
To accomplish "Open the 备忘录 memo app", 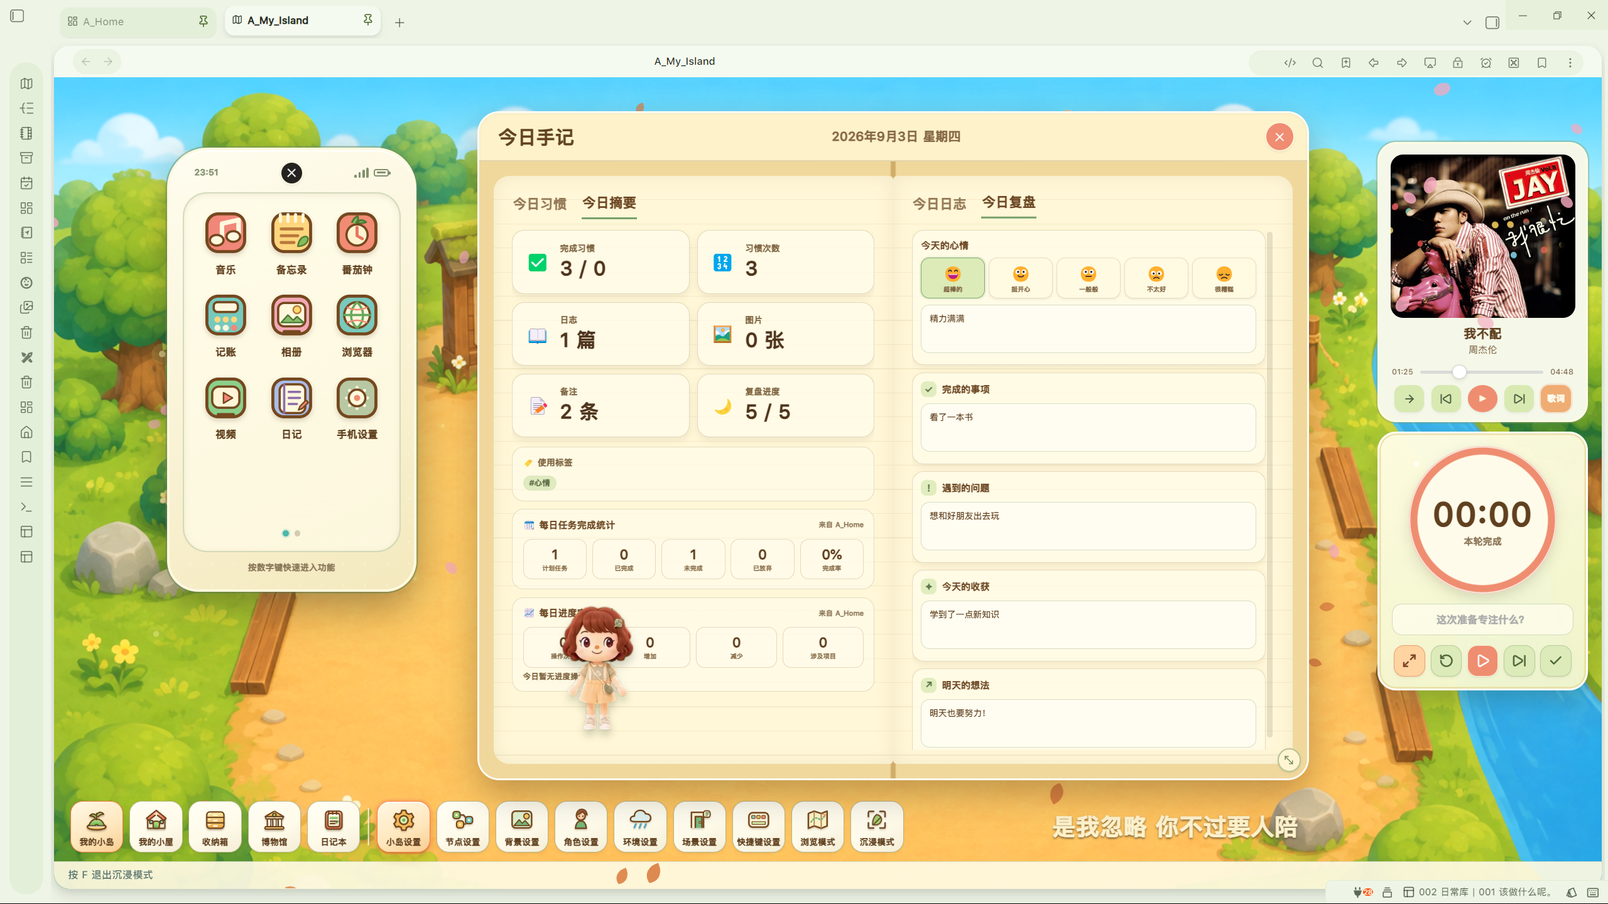I will 291,234.
